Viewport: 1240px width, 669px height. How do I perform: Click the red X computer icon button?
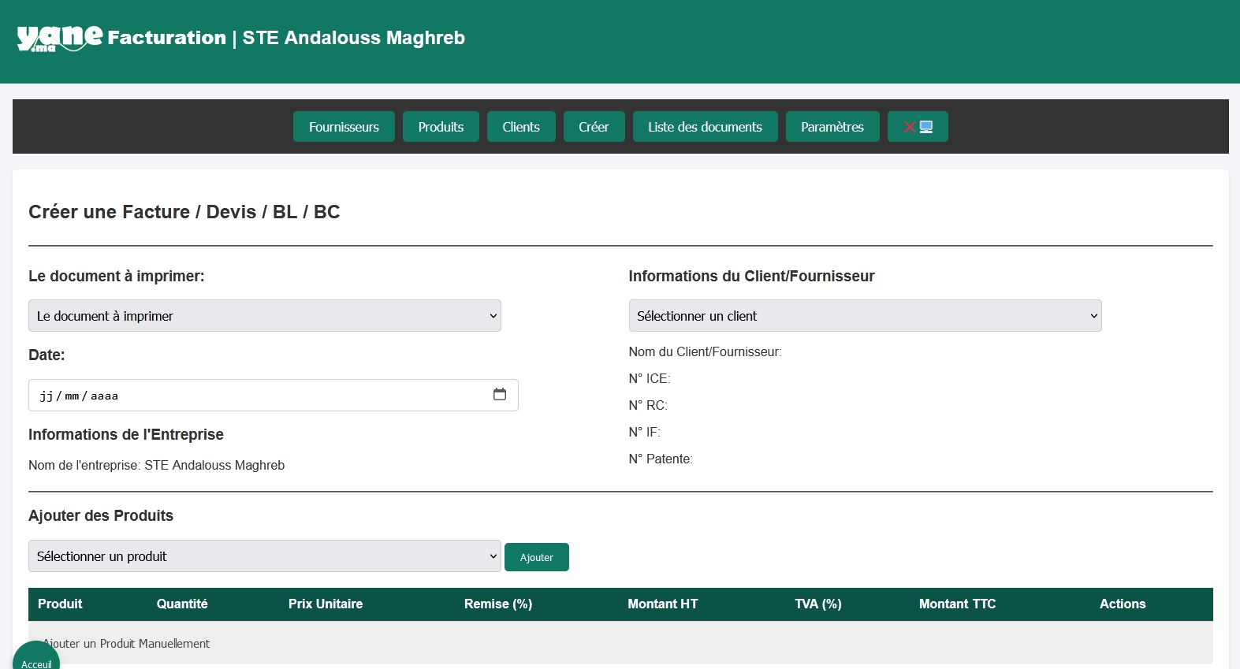pyautogui.click(x=918, y=127)
